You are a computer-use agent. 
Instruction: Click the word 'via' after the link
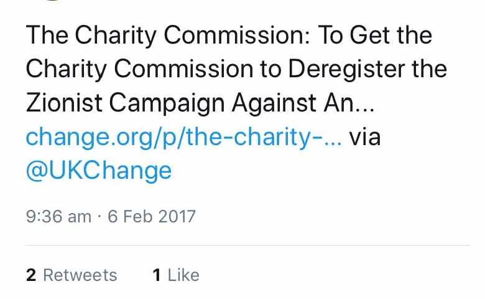pos(365,137)
